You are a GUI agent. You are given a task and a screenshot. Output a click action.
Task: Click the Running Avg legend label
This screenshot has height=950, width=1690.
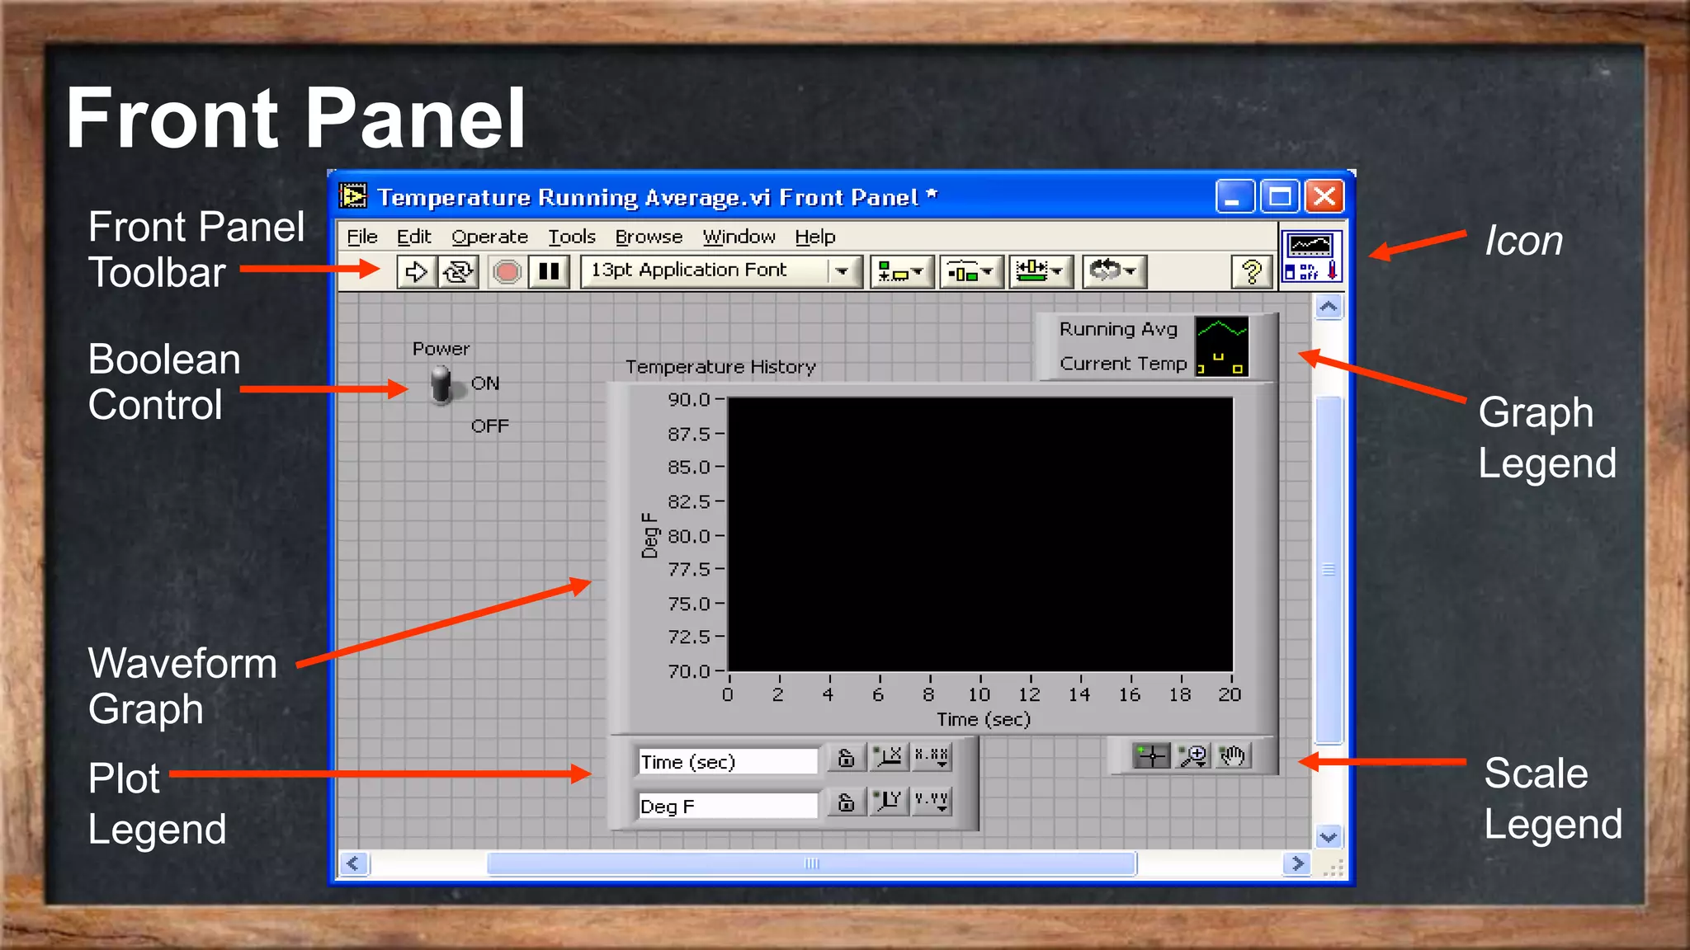1118,329
